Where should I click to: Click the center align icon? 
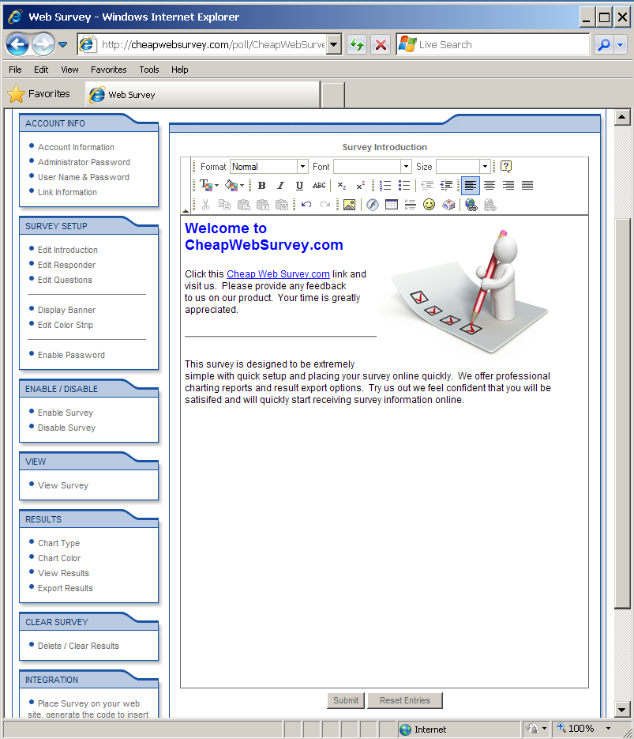(490, 186)
